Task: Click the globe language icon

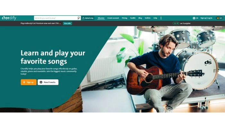Action: click(194, 18)
